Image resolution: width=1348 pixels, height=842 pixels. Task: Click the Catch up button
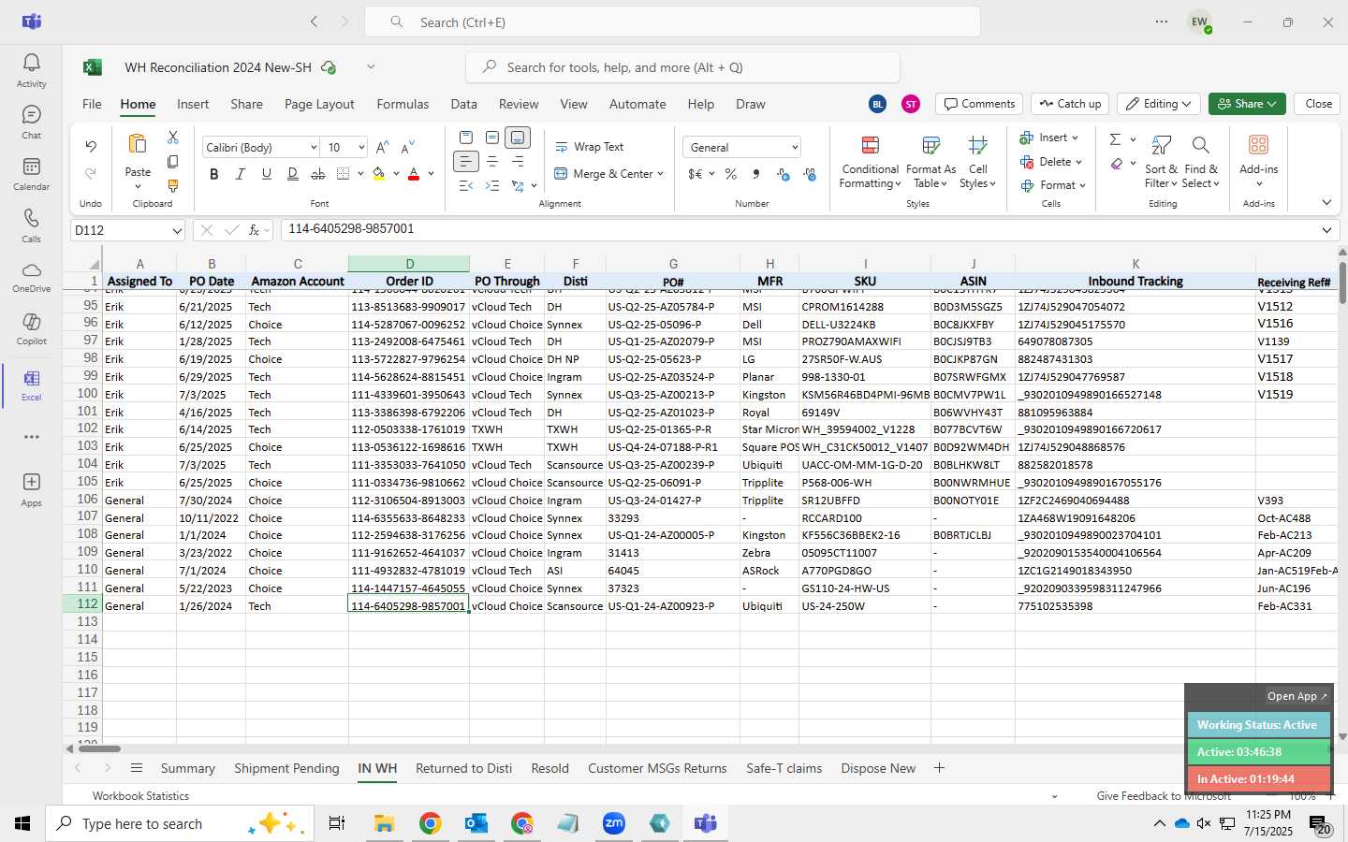(x=1070, y=104)
